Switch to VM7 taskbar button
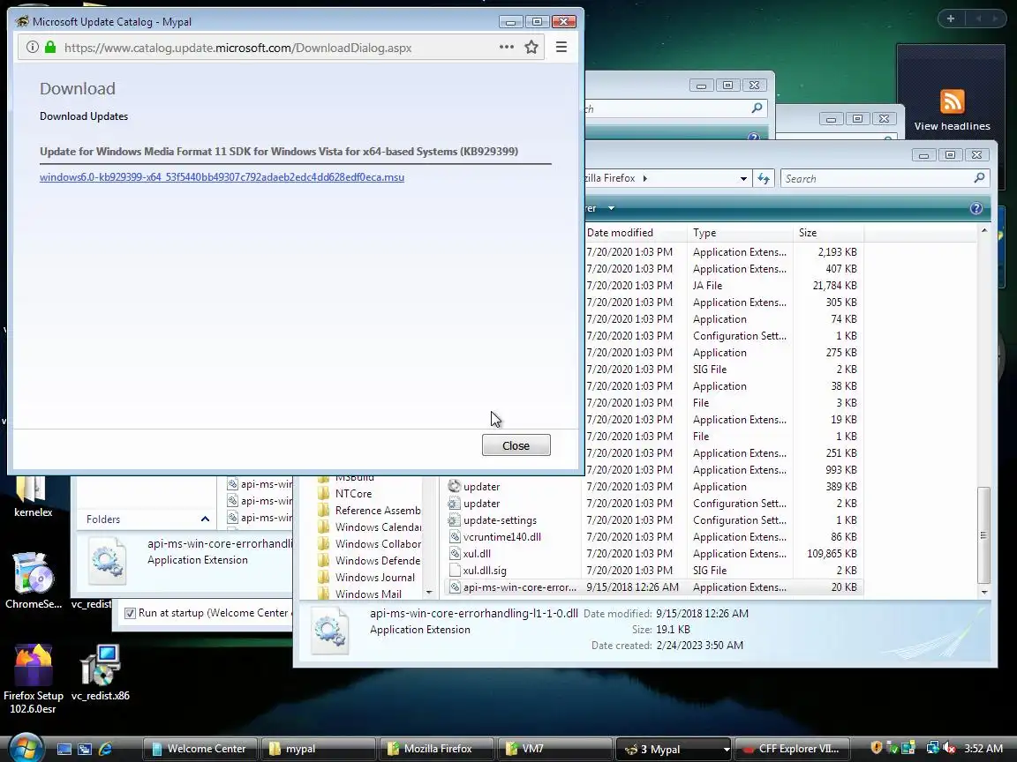The height and width of the screenshot is (762, 1017). 554,749
